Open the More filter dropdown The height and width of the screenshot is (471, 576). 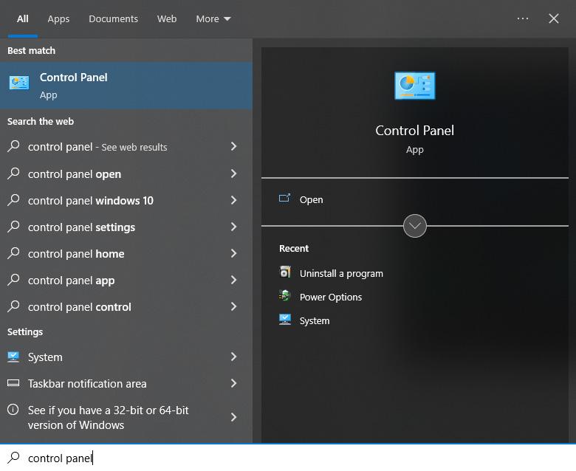point(213,18)
